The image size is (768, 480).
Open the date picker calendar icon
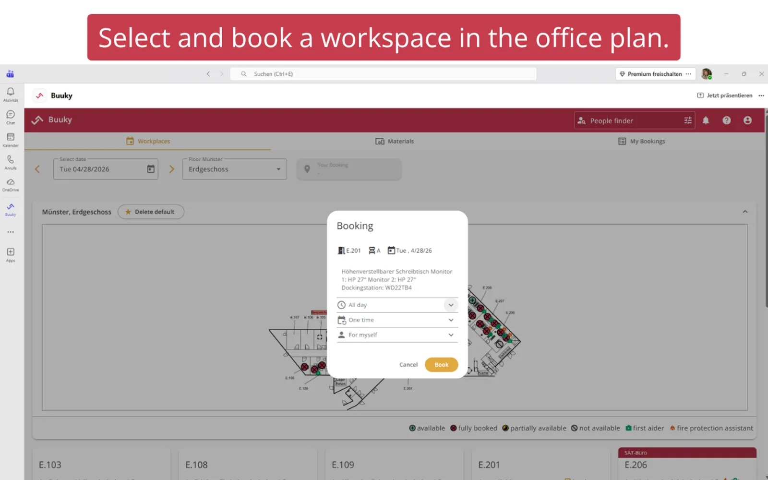pos(151,169)
